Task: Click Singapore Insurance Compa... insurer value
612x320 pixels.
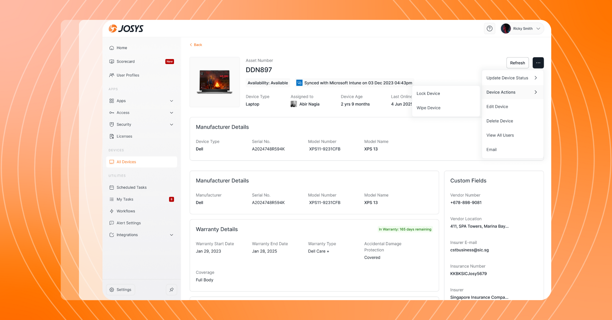Action: tap(479, 297)
